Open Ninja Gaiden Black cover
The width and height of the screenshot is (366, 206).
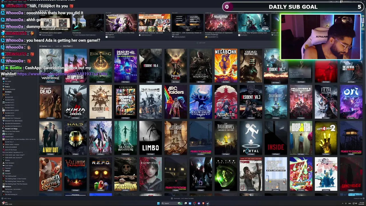(x=75, y=102)
